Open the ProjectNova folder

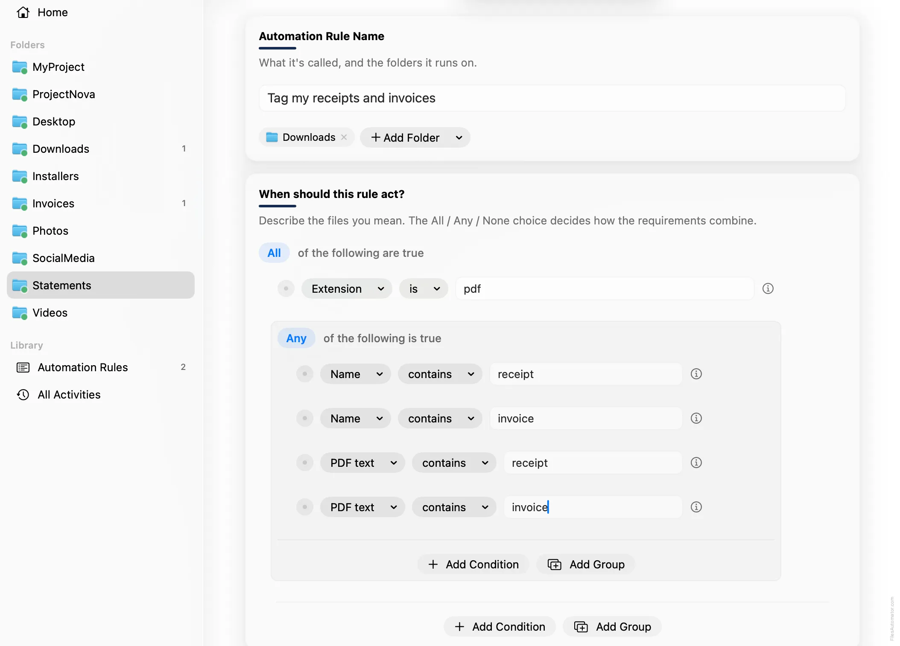(x=101, y=94)
